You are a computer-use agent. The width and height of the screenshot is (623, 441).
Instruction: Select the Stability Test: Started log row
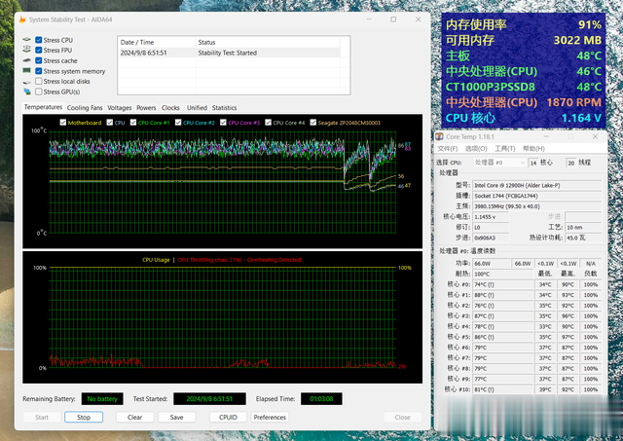230,53
